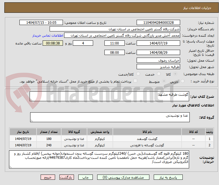Click the نام کالا column header
This screenshot has height=185, width=219.
tap(147, 132)
